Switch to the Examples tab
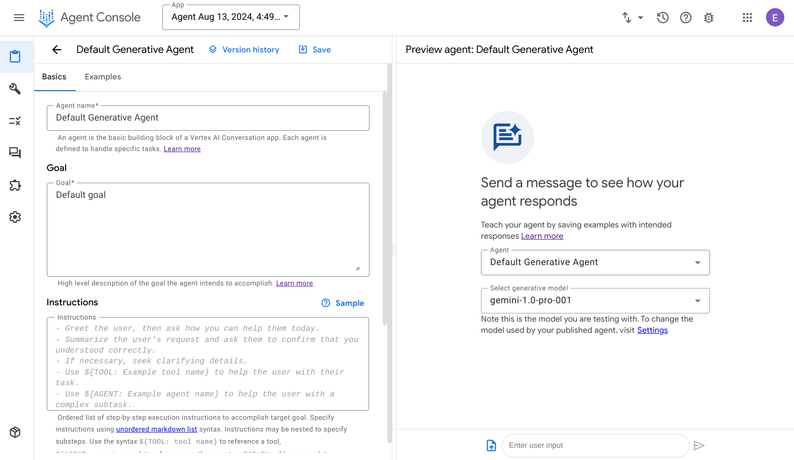The image size is (794, 460). click(x=103, y=77)
